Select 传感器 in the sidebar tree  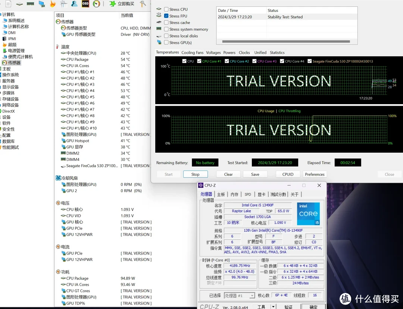click(15, 63)
